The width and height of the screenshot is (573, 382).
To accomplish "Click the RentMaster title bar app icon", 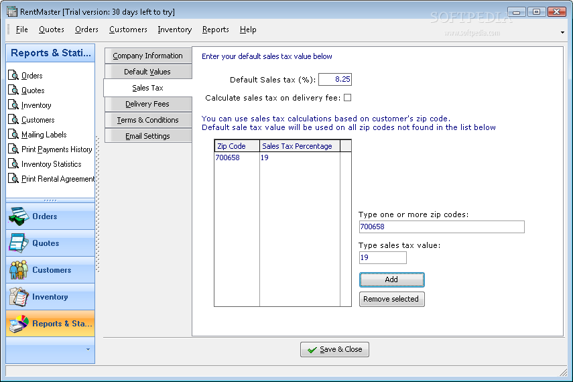I will point(12,11).
